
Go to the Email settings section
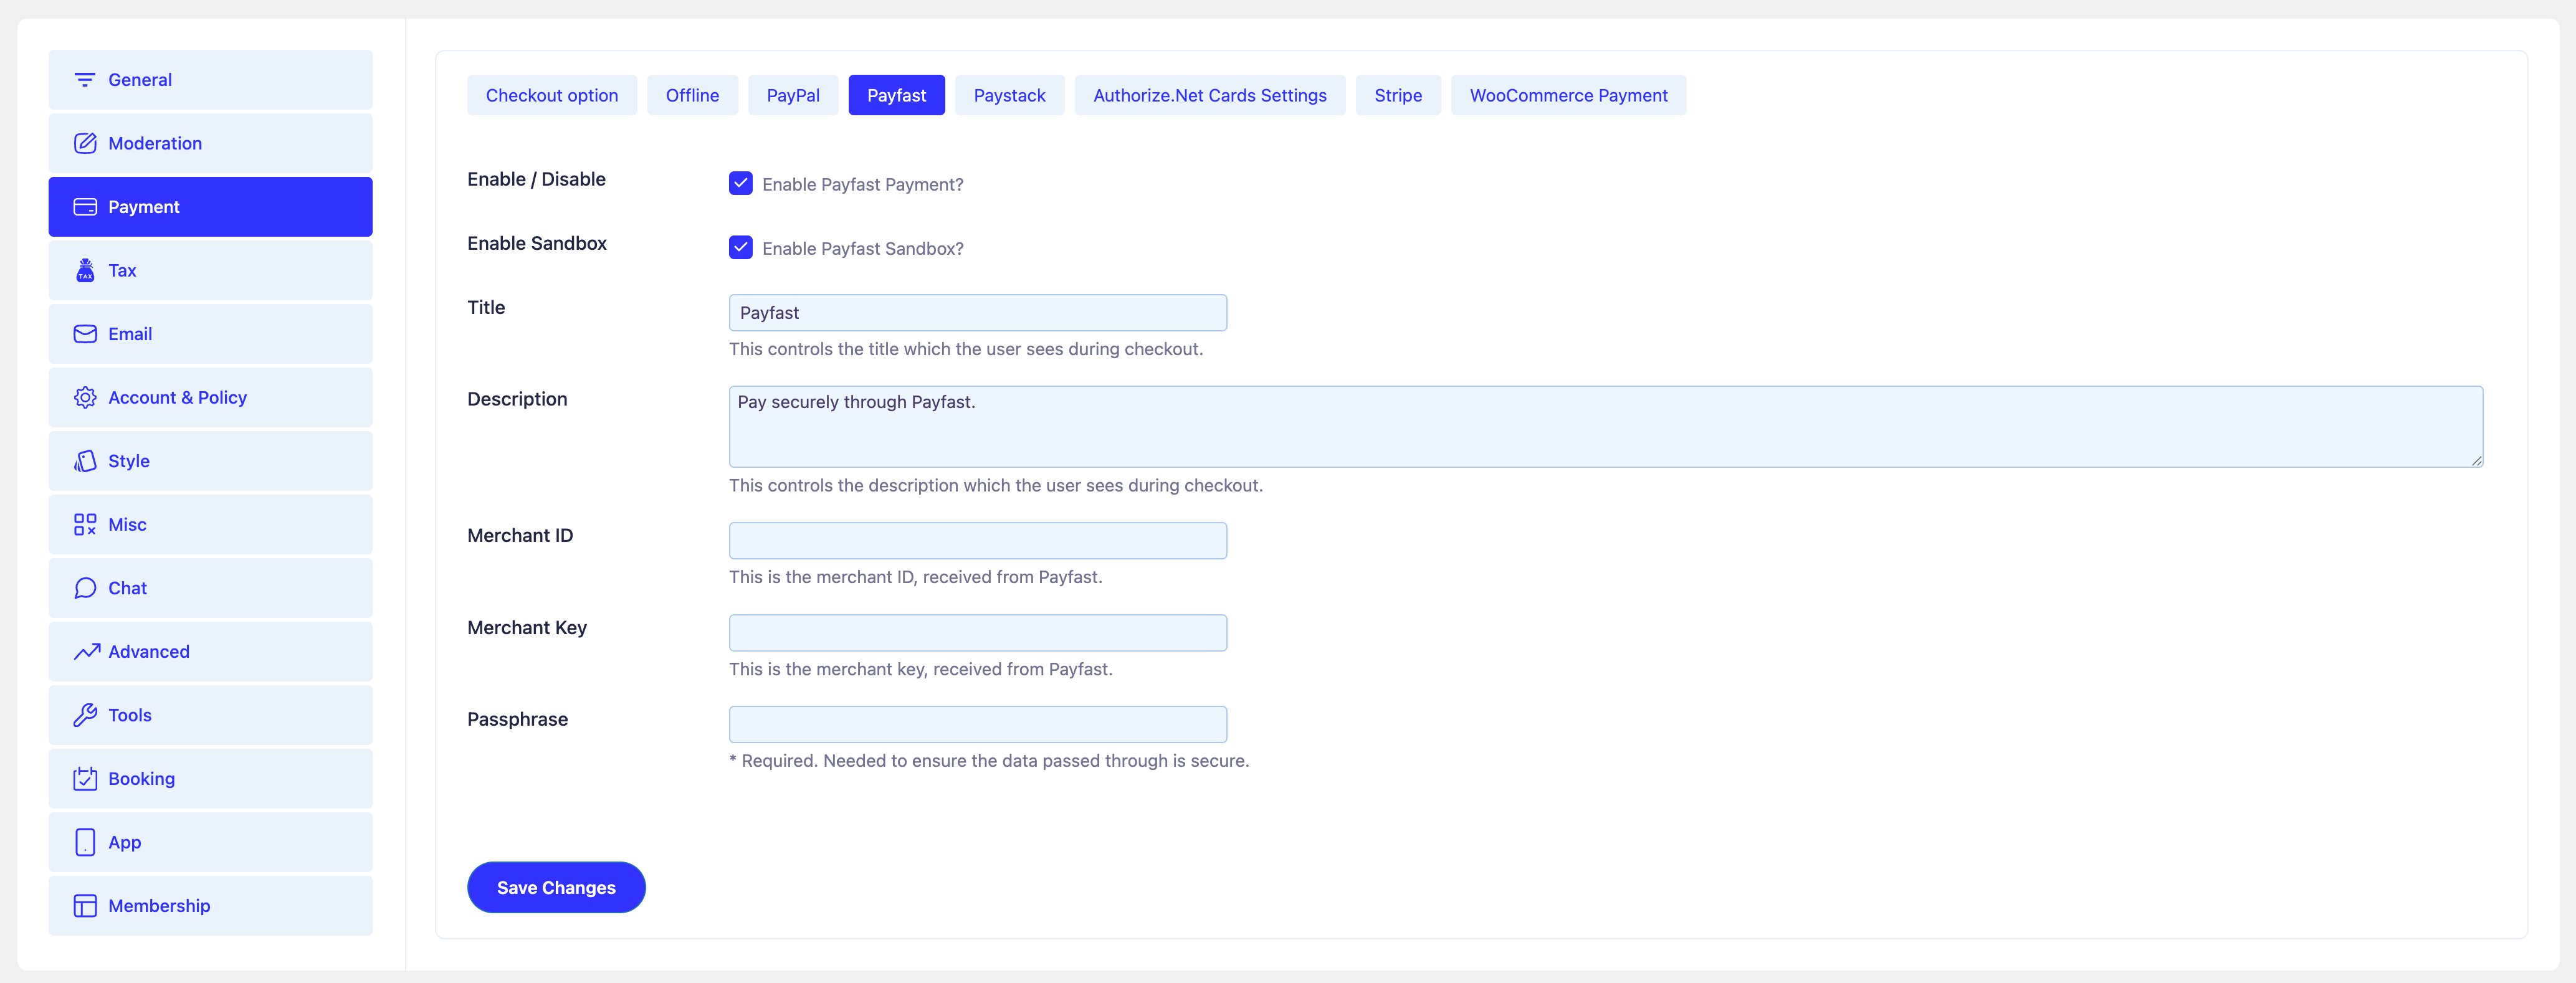point(210,334)
